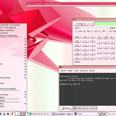Click the hex digit A key

pyautogui.click(x=93, y=37)
